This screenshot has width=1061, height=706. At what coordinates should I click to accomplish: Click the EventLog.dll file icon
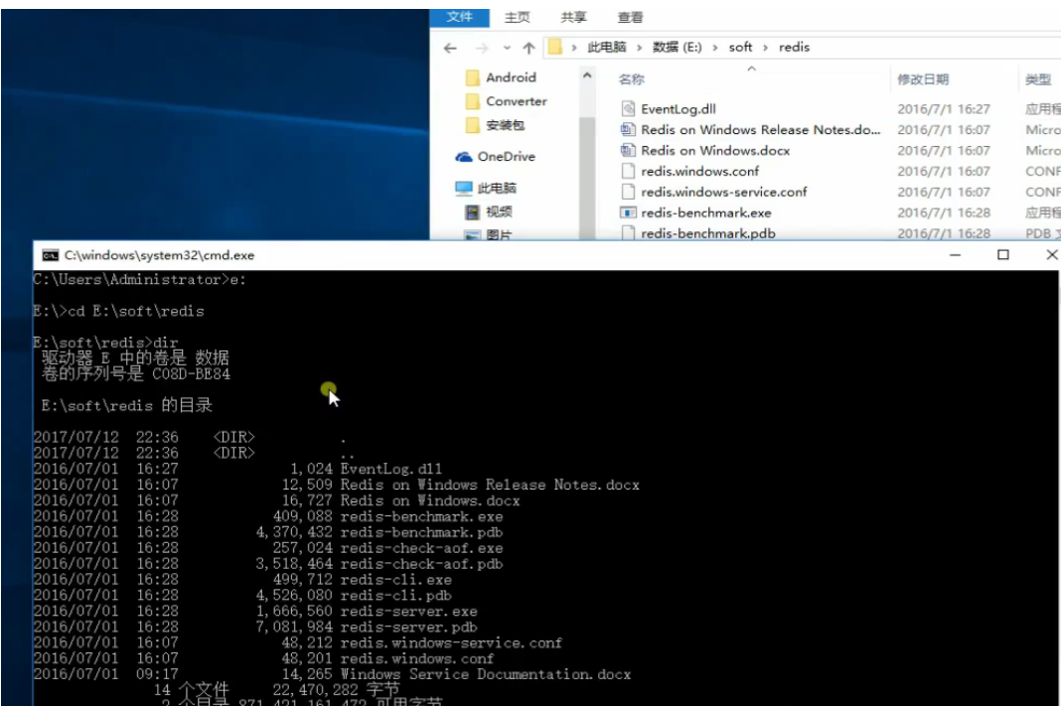tap(628, 109)
